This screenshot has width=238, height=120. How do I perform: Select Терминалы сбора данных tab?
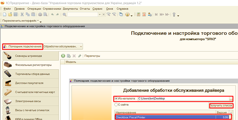coord(31,74)
